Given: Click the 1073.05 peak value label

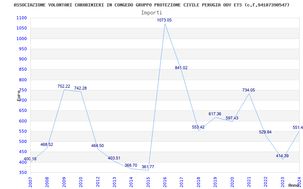Looking at the screenshot, I should tap(164, 20).
